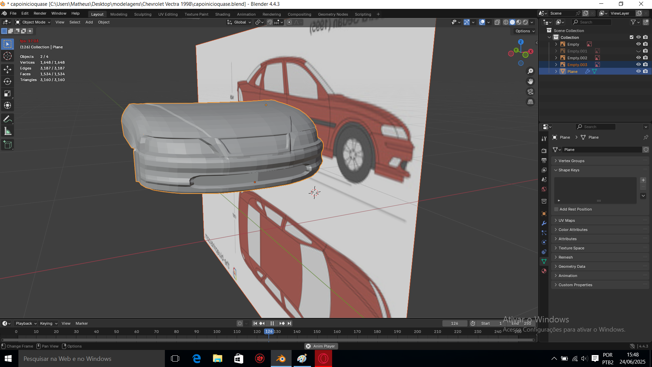
Task: Pause the animation playback
Action: (x=272, y=323)
